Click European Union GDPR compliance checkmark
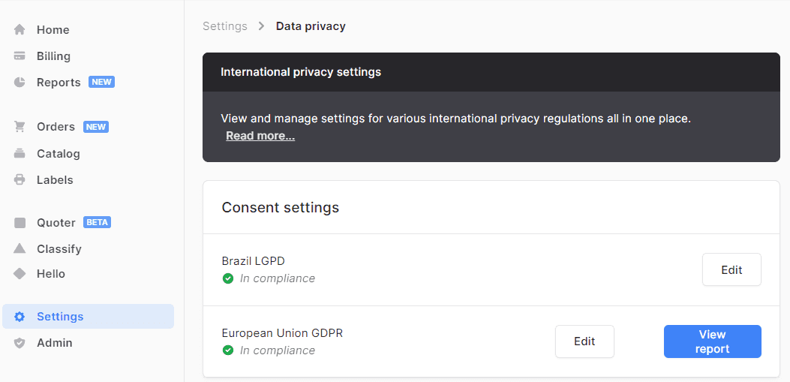 point(228,350)
